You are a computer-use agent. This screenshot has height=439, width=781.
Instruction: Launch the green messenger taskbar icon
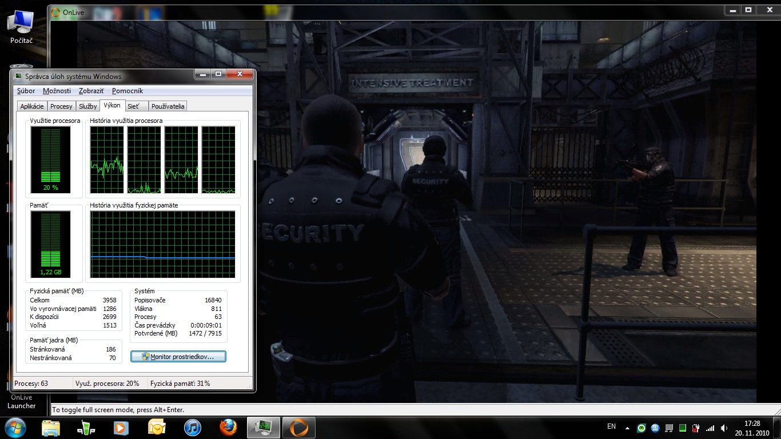[86, 428]
